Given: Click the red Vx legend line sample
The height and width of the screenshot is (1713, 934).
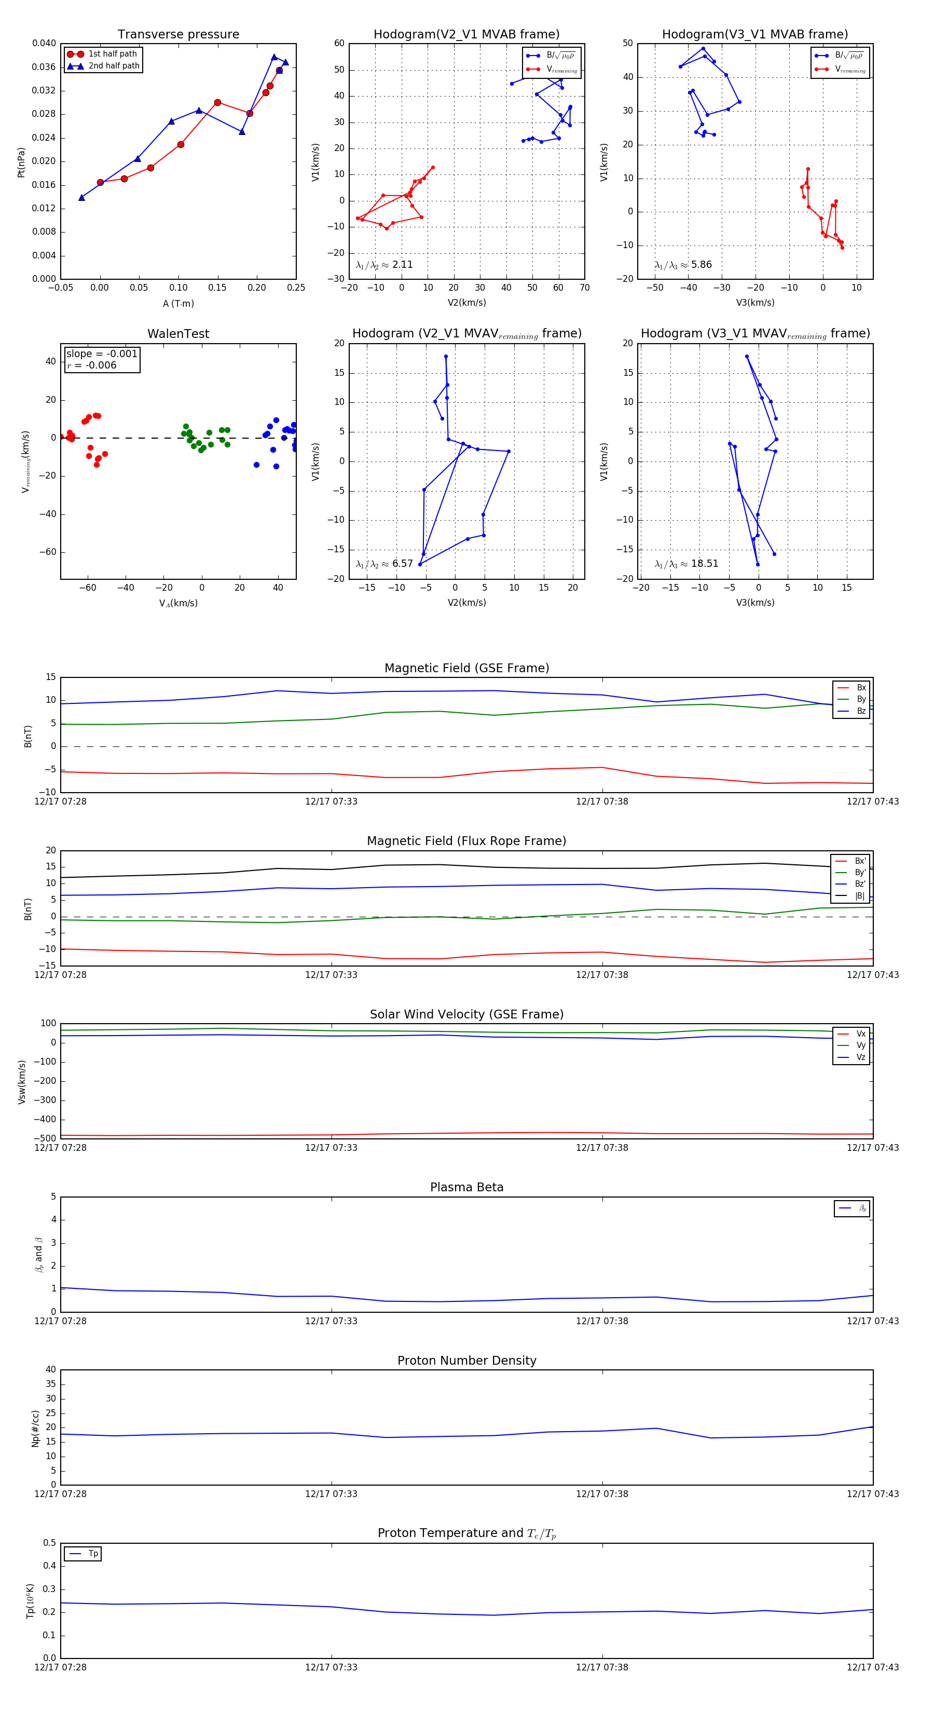Looking at the screenshot, I should 843,1034.
